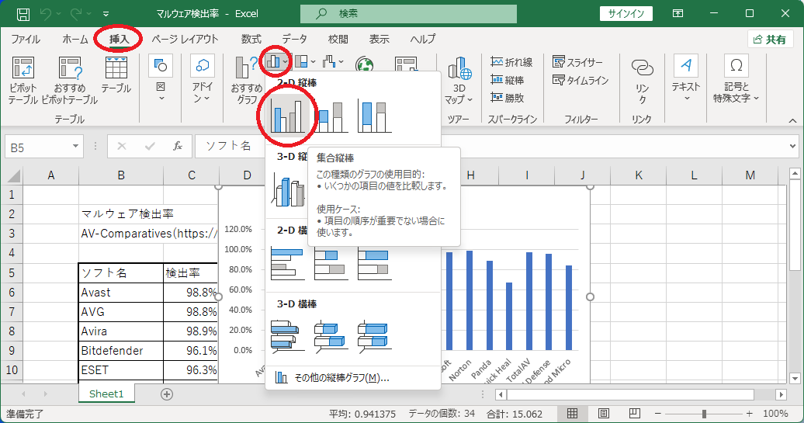Screen dimensions: 804x423
Task: Choose the 2-D Stacked Column chart
Action: (x=331, y=116)
